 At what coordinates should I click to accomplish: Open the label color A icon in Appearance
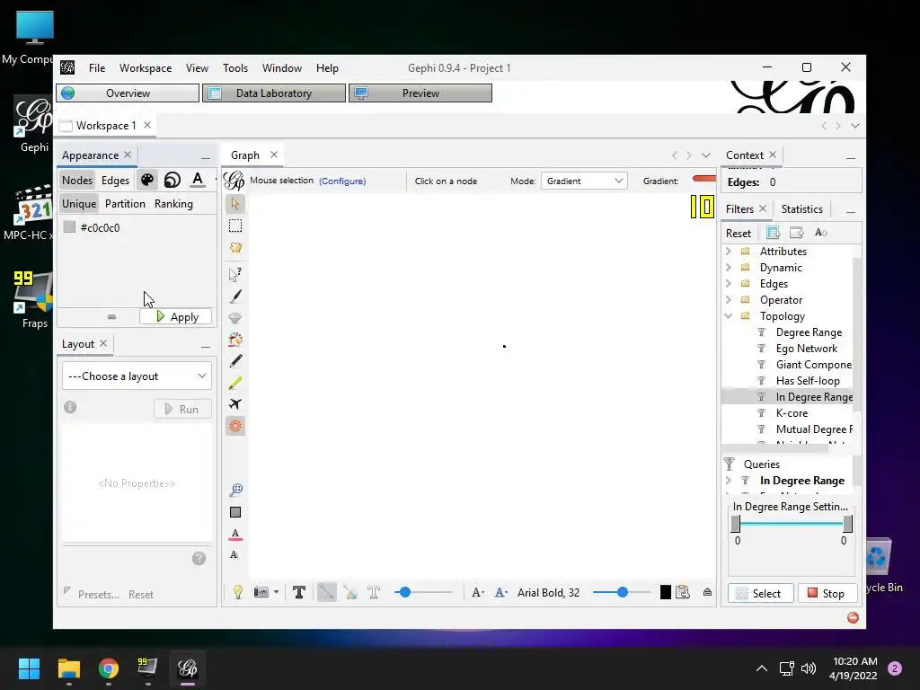198,180
